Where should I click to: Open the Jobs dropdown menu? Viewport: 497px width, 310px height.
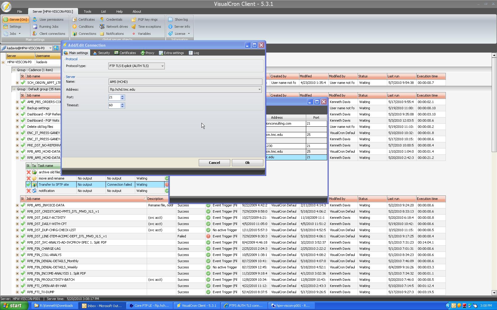click(x=12, y=34)
